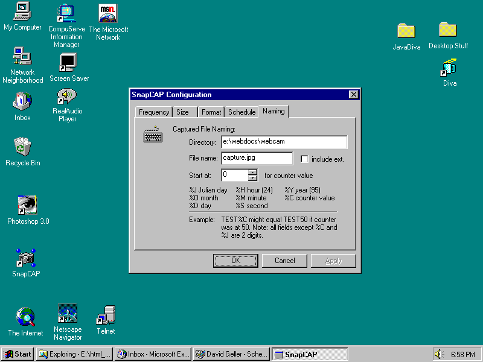
Task: Switch to the Schedule tab
Action: (x=241, y=112)
